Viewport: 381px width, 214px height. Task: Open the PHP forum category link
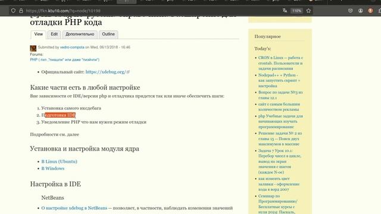click(65, 59)
